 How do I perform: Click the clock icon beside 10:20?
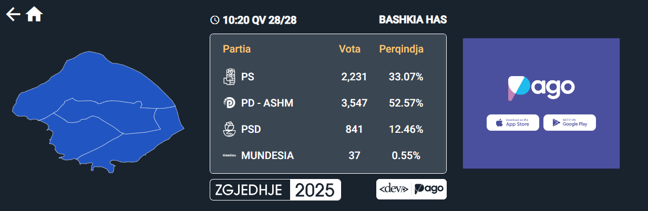[214, 20]
